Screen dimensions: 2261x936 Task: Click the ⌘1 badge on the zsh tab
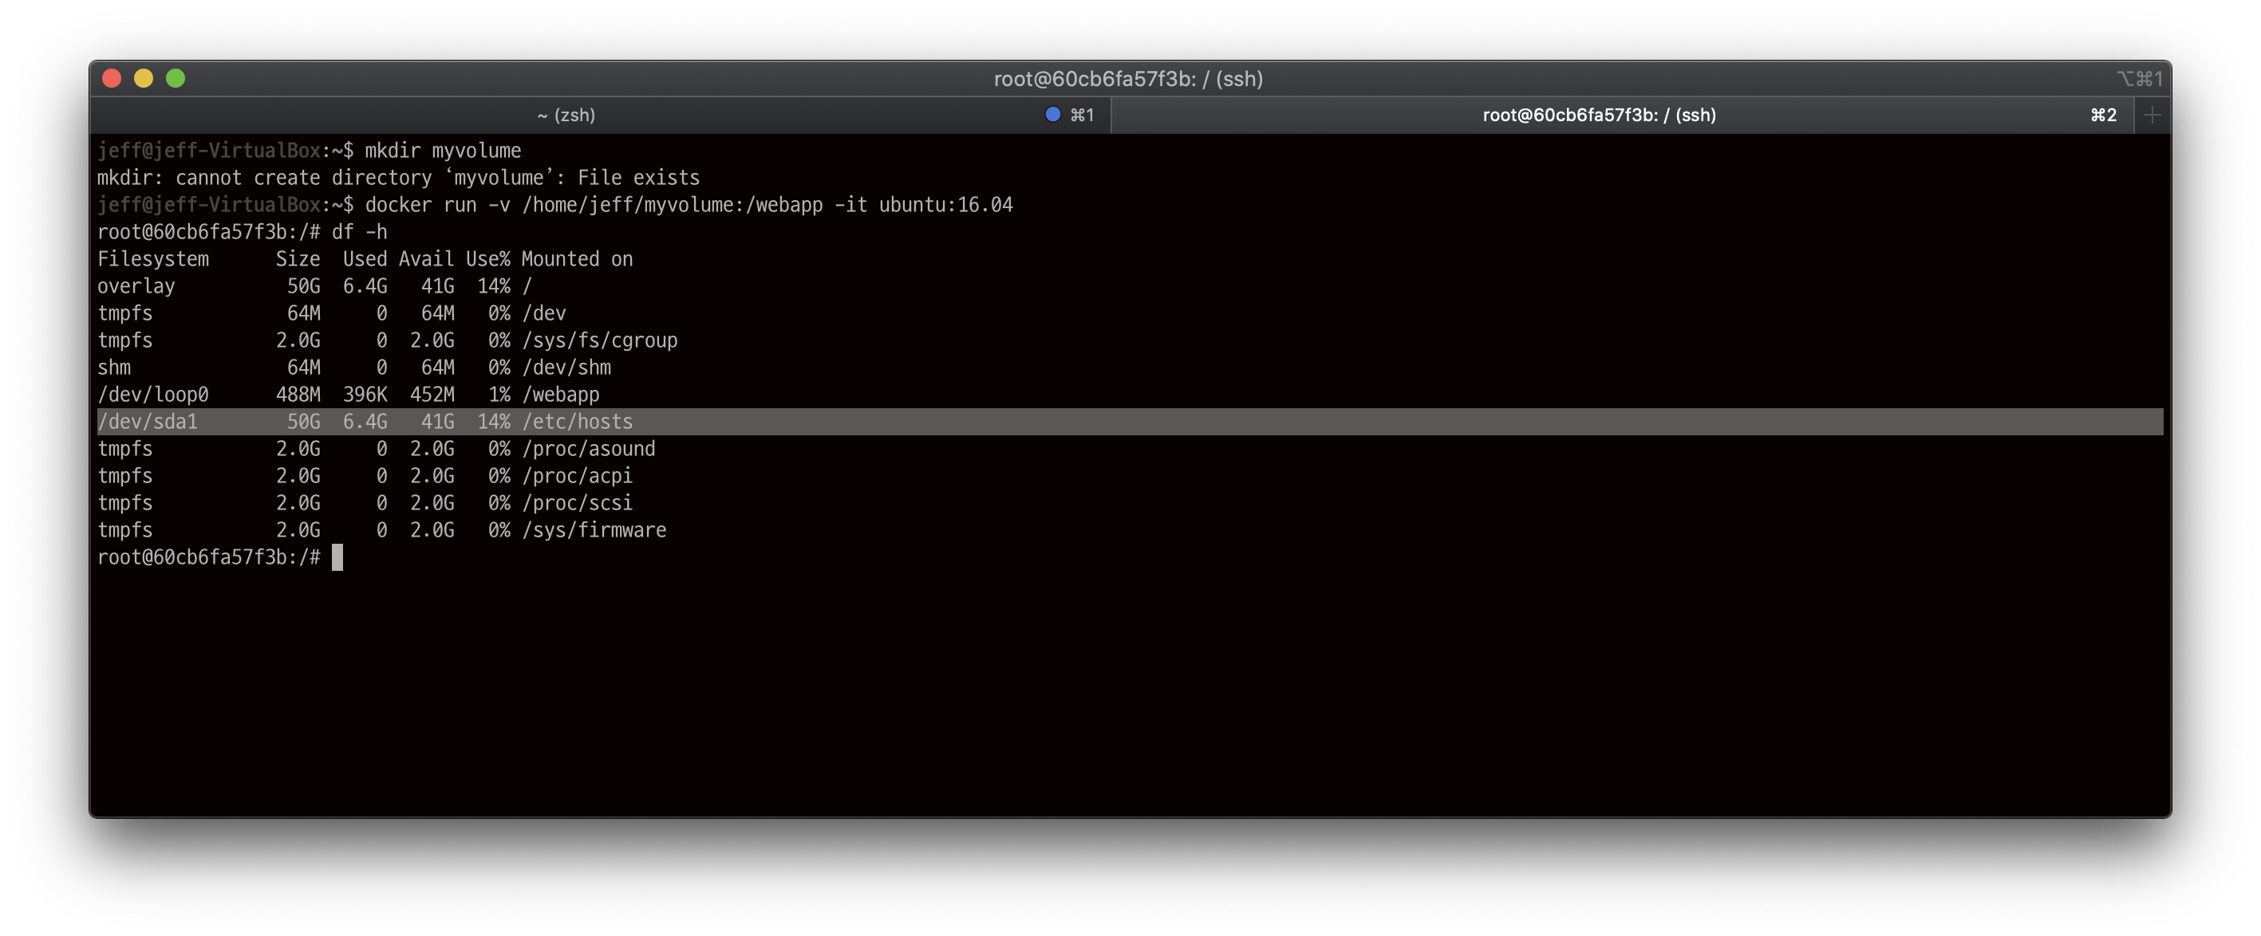[x=1083, y=114]
